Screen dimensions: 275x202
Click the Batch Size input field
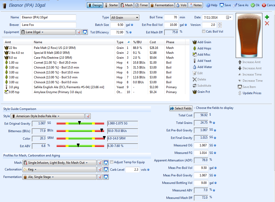pyautogui.click(x=117, y=25)
